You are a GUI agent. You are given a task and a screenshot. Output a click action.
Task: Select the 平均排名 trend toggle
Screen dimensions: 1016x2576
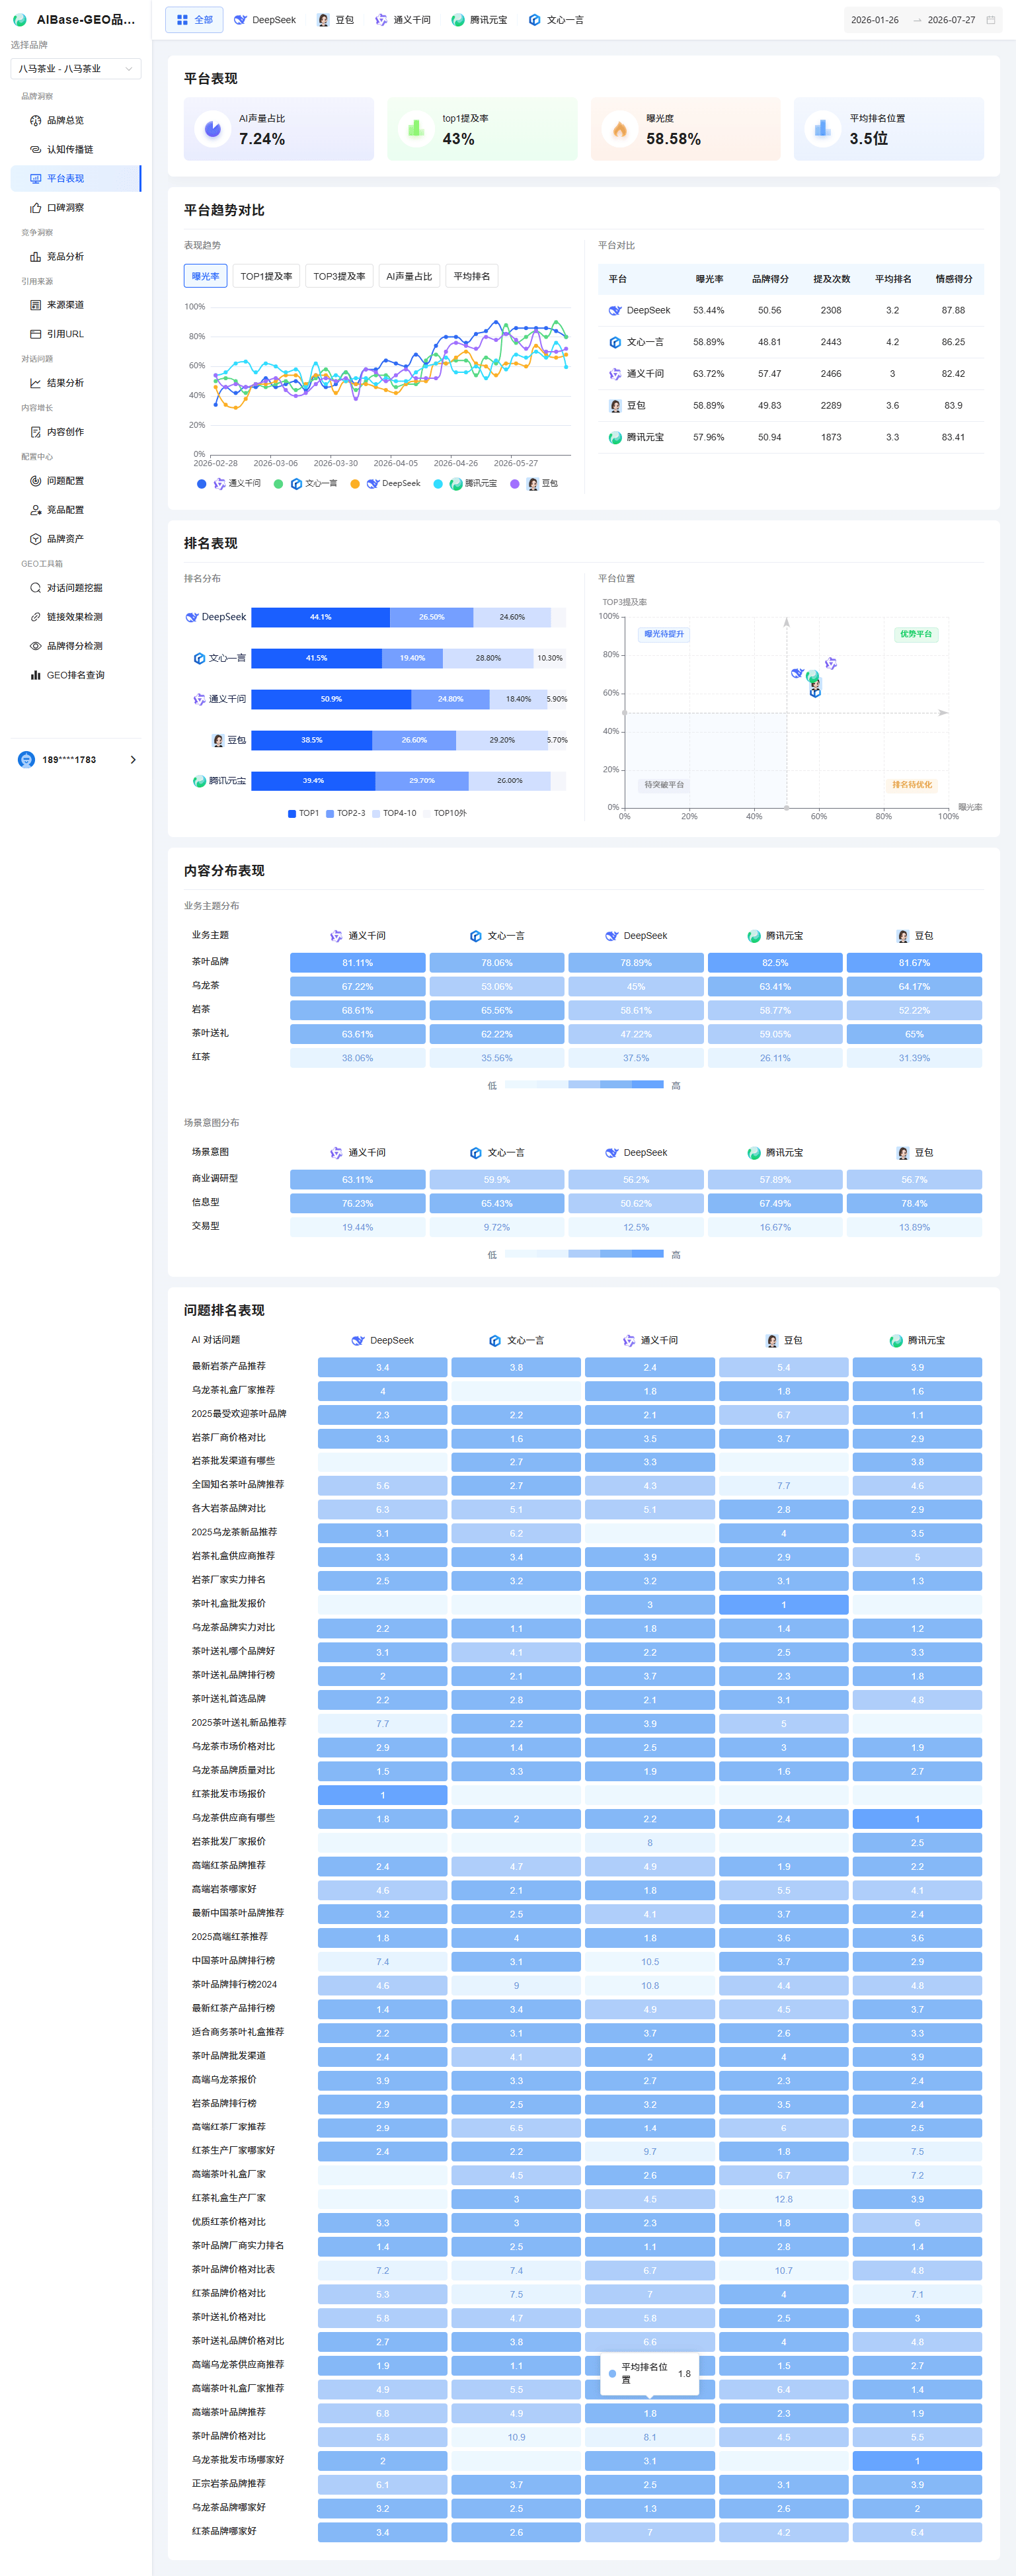(x=472, y=276)
